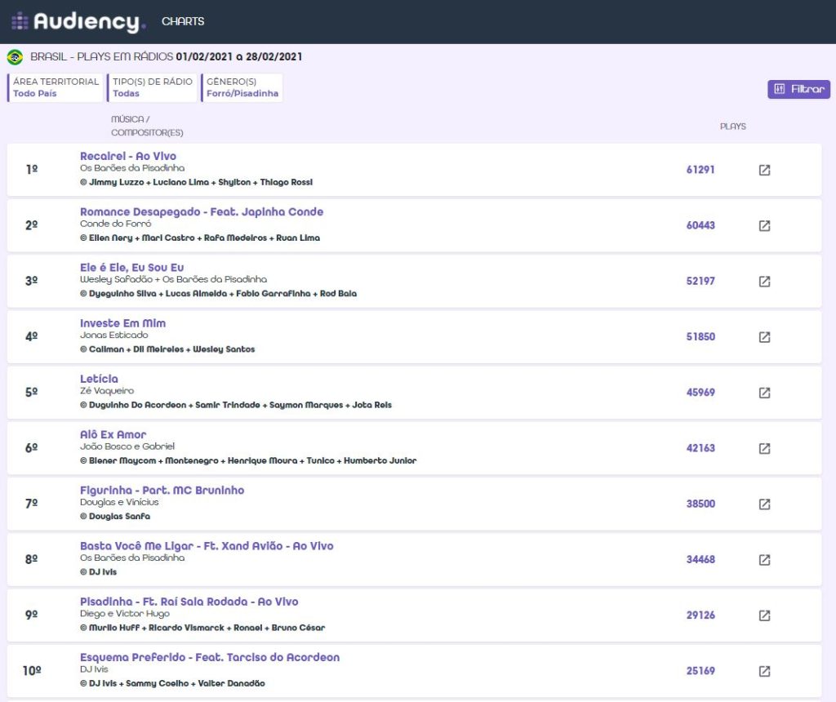Open external link icon for Figurinha row
The width and height of the screenshot is (836, 702).
coord(764,504)
